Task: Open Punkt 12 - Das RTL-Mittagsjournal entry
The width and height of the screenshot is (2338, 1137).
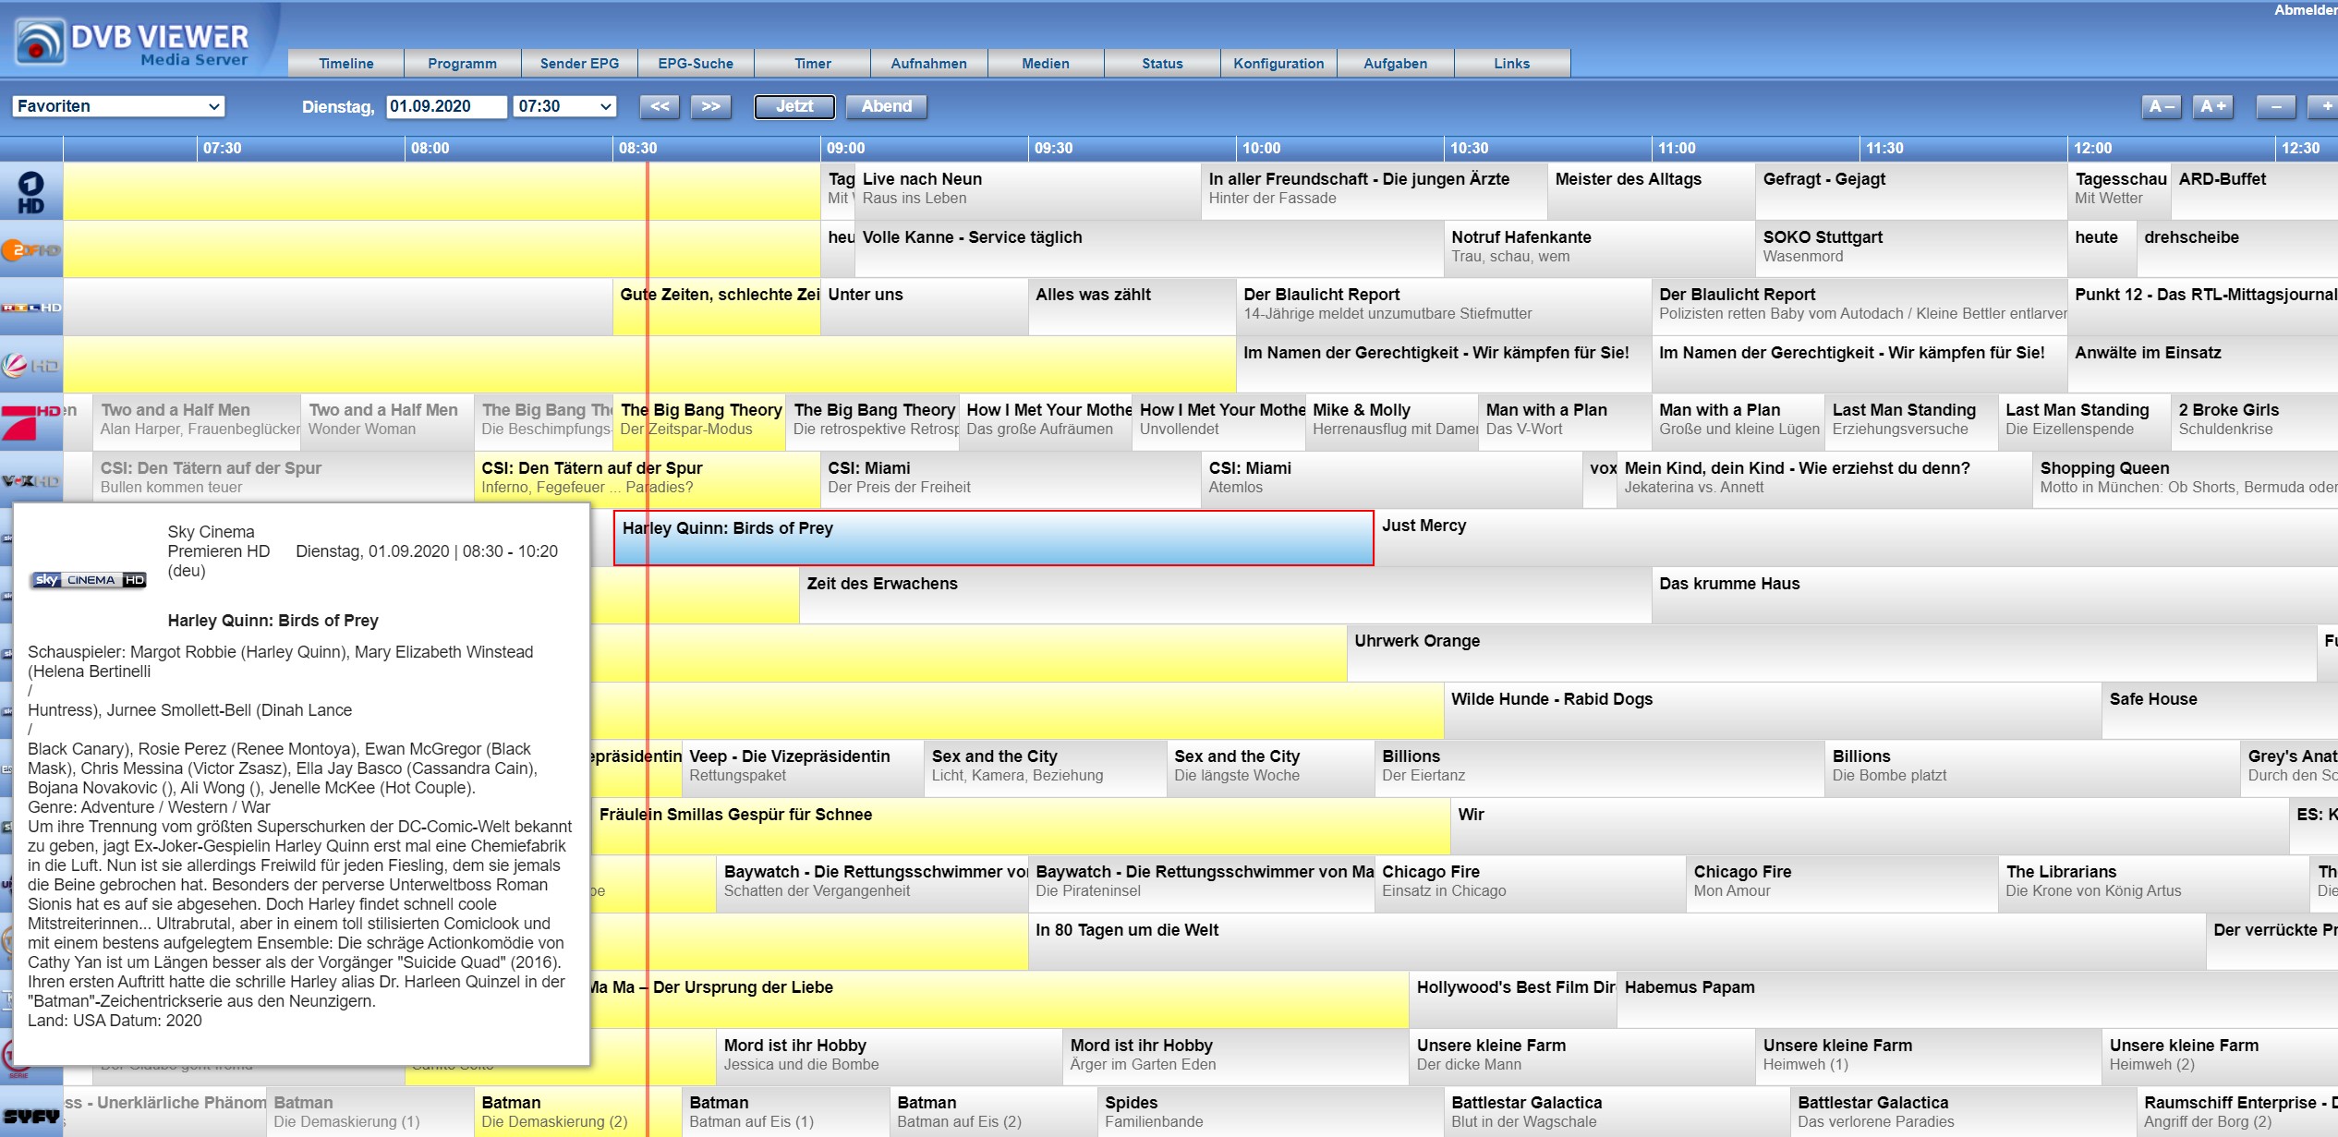Action: pos(2203,307)
